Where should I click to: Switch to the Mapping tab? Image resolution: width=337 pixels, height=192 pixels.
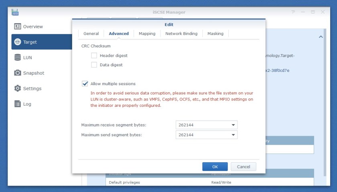[147, 34]
